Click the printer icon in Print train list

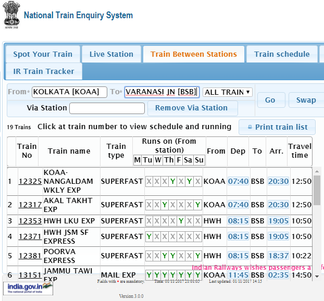click(x=250, y=127)
